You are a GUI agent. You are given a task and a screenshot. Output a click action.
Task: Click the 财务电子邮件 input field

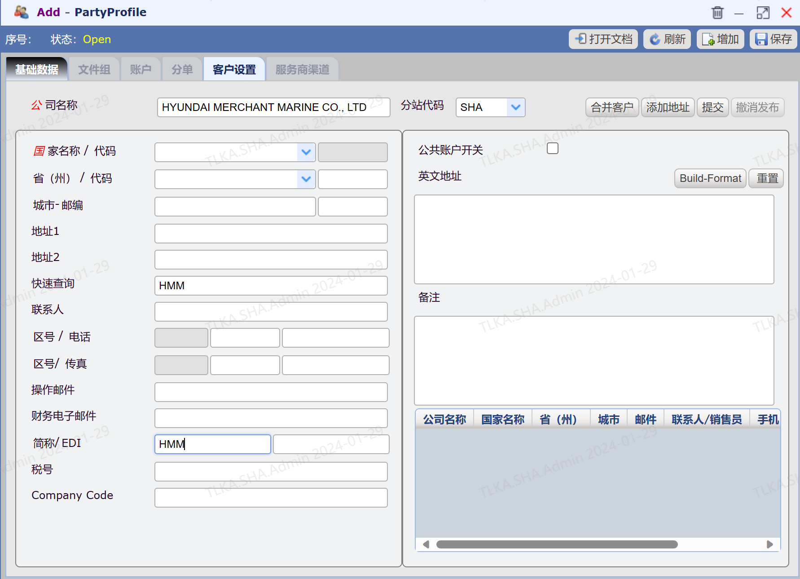pos(271,418)
